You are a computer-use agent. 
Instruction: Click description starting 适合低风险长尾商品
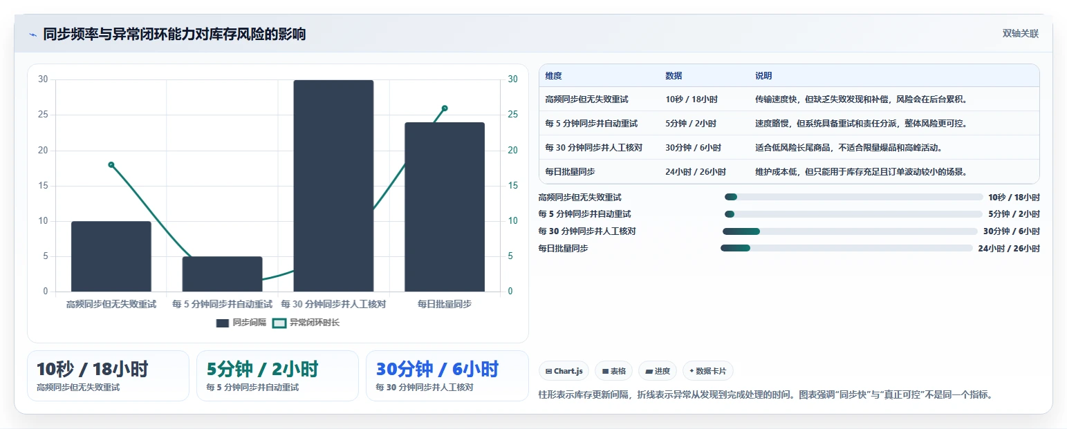[x=848, y=148]
